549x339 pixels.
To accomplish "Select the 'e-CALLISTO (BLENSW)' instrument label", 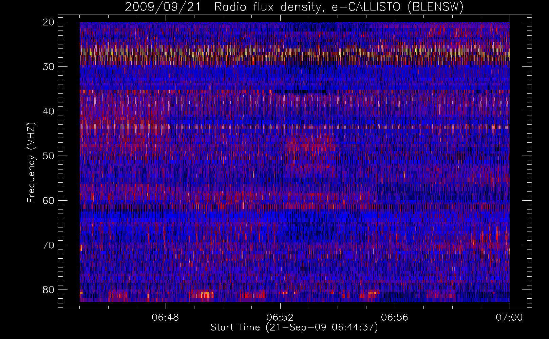I will [x=397, y=7].
